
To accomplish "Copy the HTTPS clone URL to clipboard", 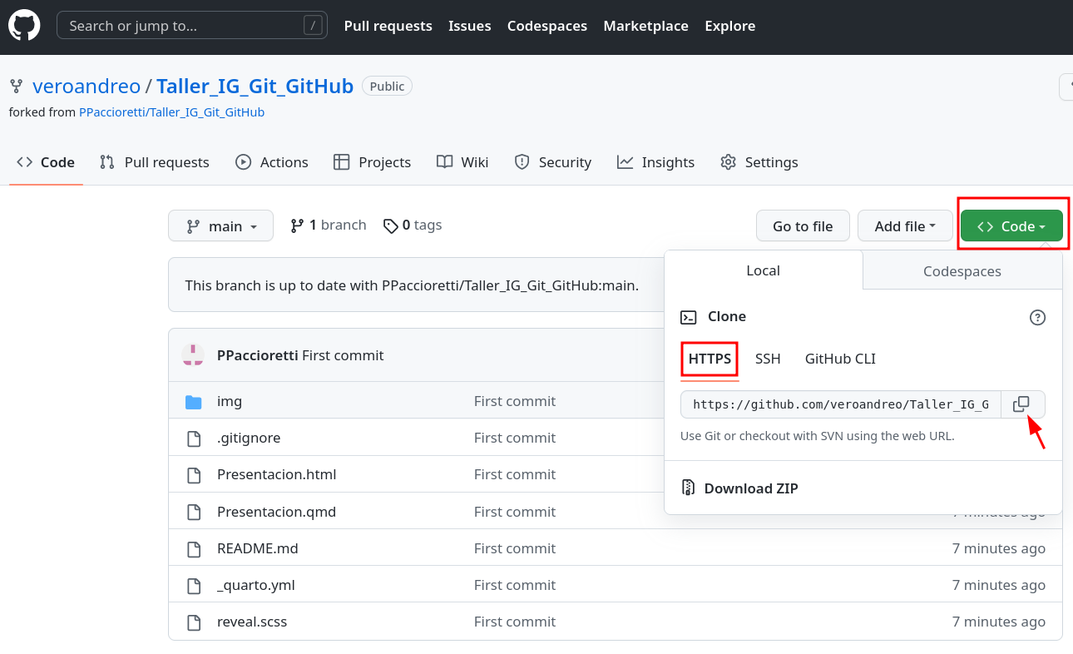I will coord(1021,404).
